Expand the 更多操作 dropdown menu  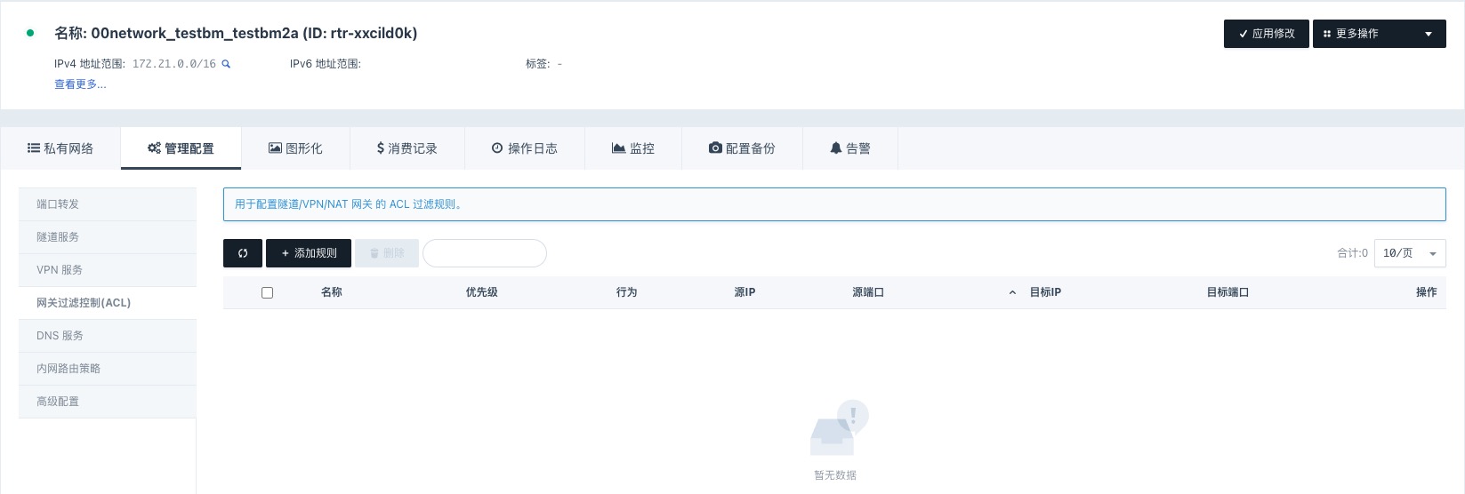1380,34
